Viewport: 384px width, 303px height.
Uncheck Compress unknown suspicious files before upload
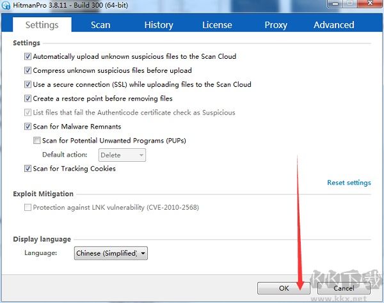coord(28,70)
